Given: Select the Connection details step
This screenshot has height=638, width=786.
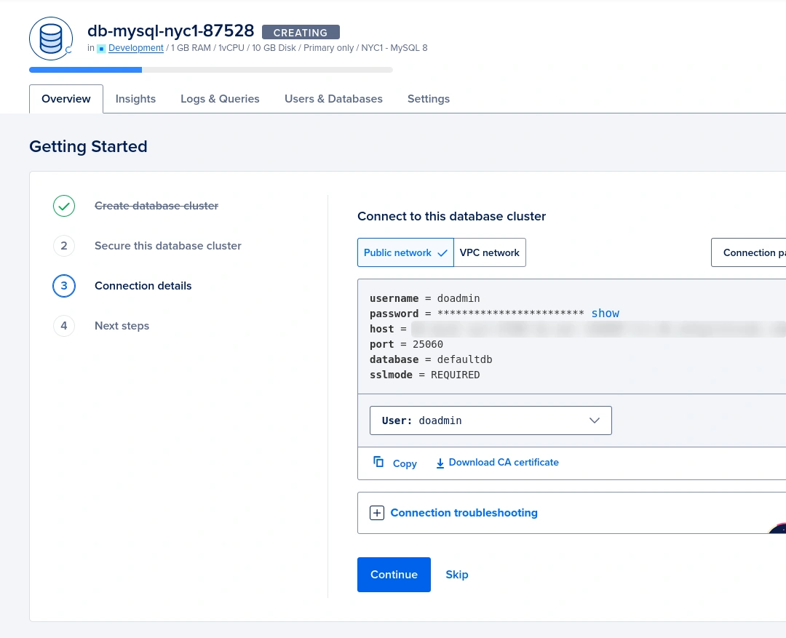Looking at the screenshot, I should 143,286.
